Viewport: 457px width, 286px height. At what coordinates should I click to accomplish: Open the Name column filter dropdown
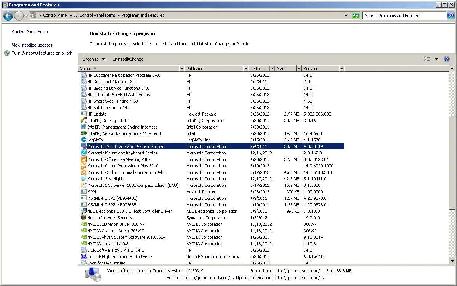(x=181, y=69)
